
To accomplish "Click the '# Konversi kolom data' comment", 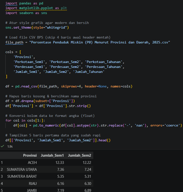I will 50,116.
